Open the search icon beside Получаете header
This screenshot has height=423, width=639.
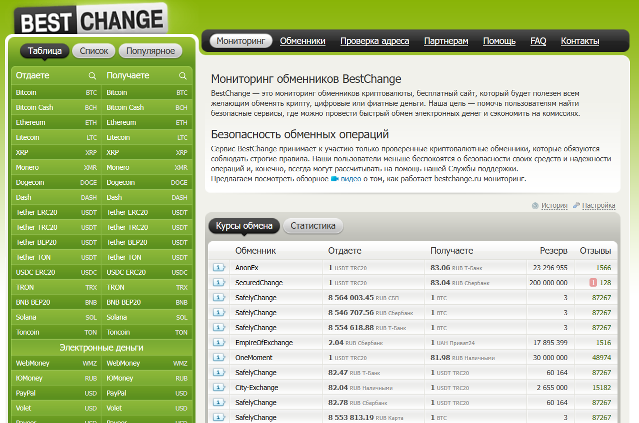[x=183, y=75]
